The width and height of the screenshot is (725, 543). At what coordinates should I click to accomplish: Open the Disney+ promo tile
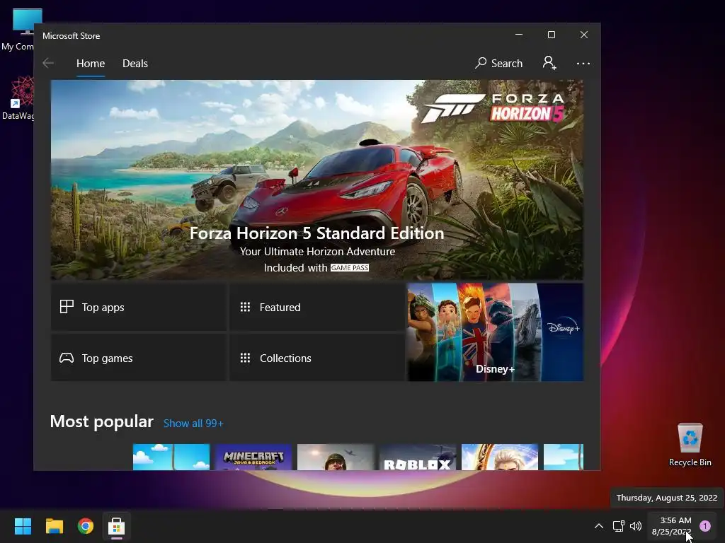(495, 332)
